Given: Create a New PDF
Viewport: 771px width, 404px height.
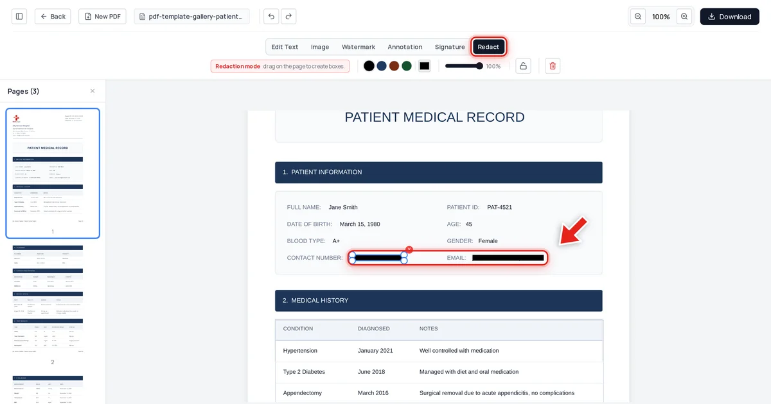Looking at the screenshot, I should pos(102,17).
